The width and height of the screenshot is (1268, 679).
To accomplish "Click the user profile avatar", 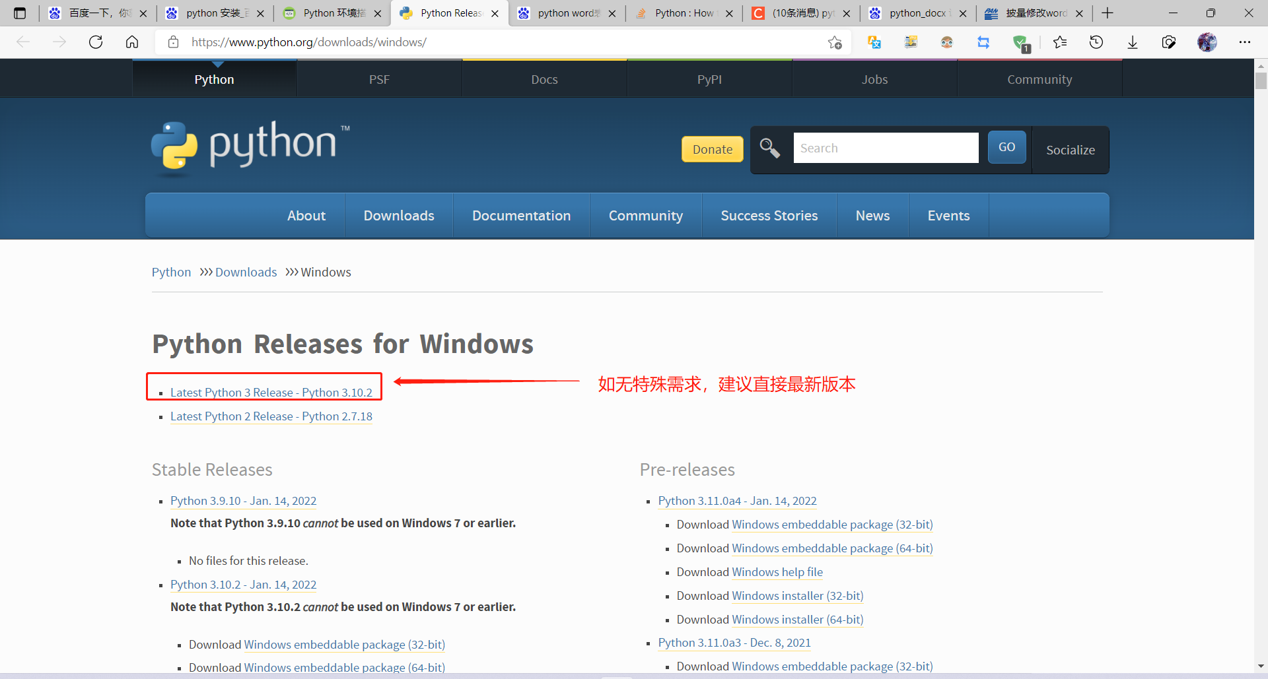I will click(1207, 42).
